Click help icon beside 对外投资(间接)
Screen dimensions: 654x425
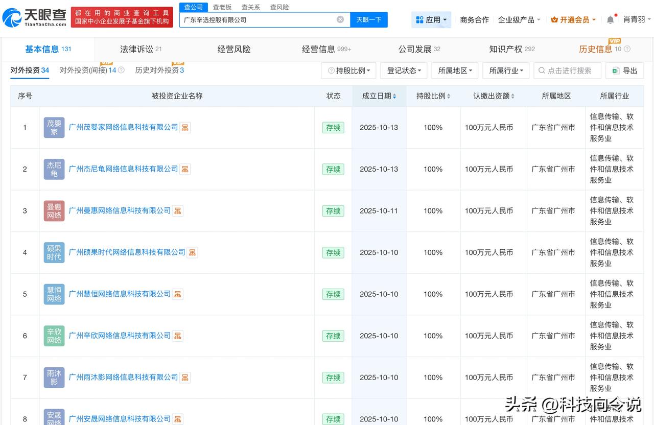[121, 70]
